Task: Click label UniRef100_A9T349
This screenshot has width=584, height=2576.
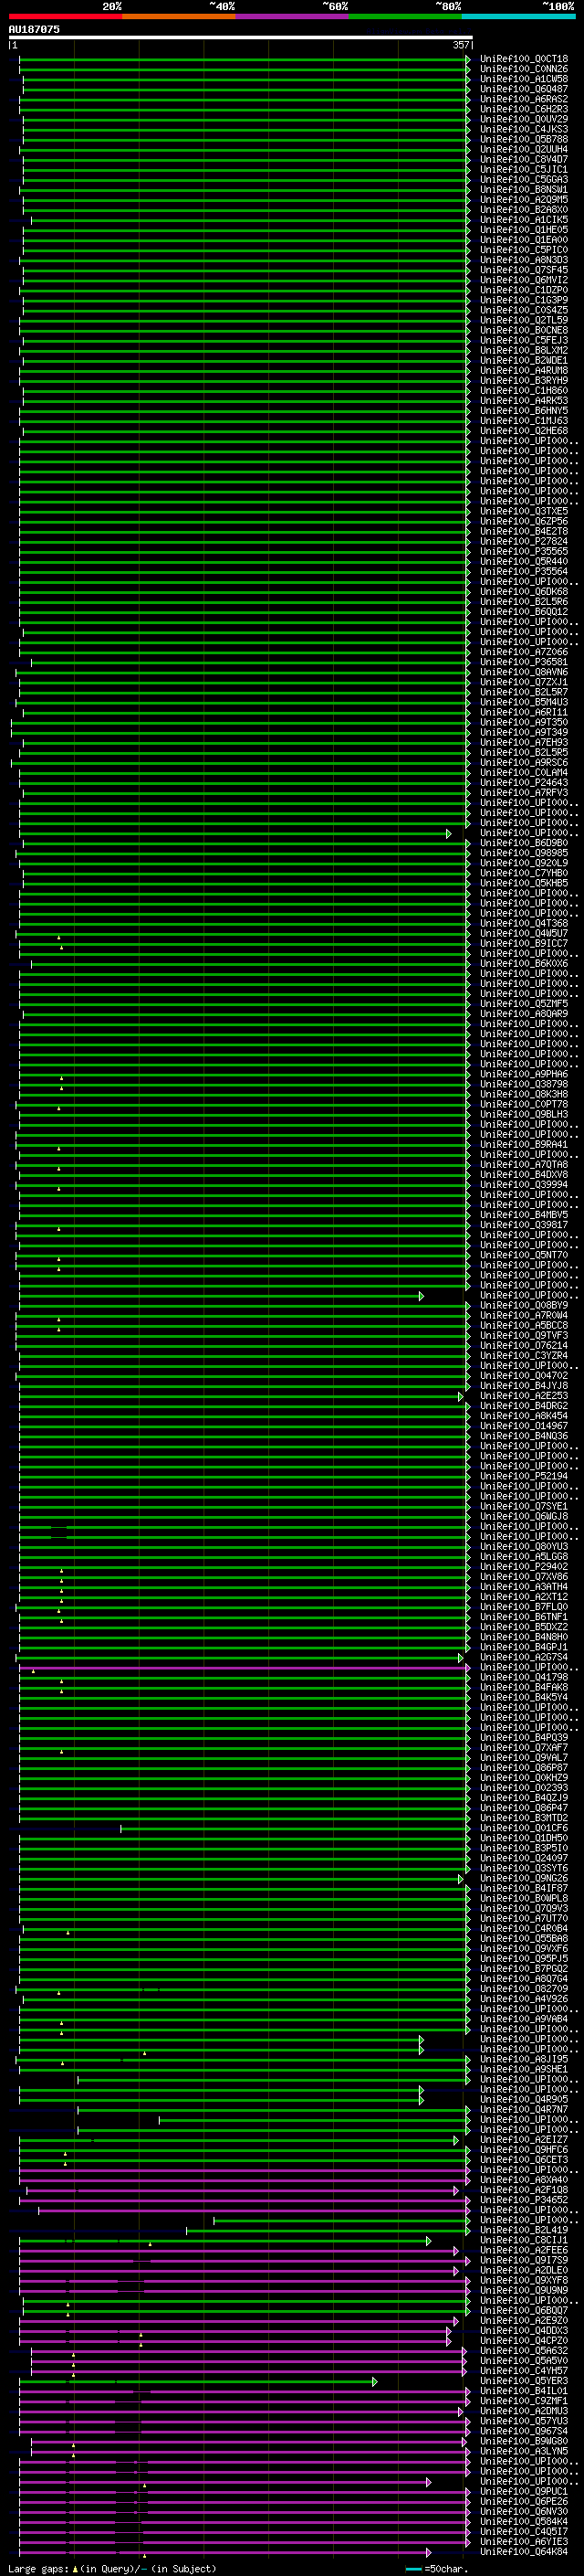Action: coord(524,732)
